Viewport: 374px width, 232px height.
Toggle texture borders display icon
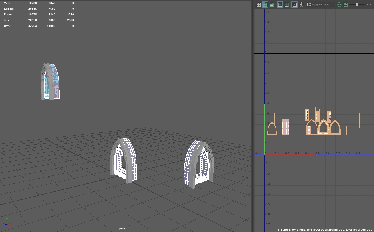click(x=280, y=5)
